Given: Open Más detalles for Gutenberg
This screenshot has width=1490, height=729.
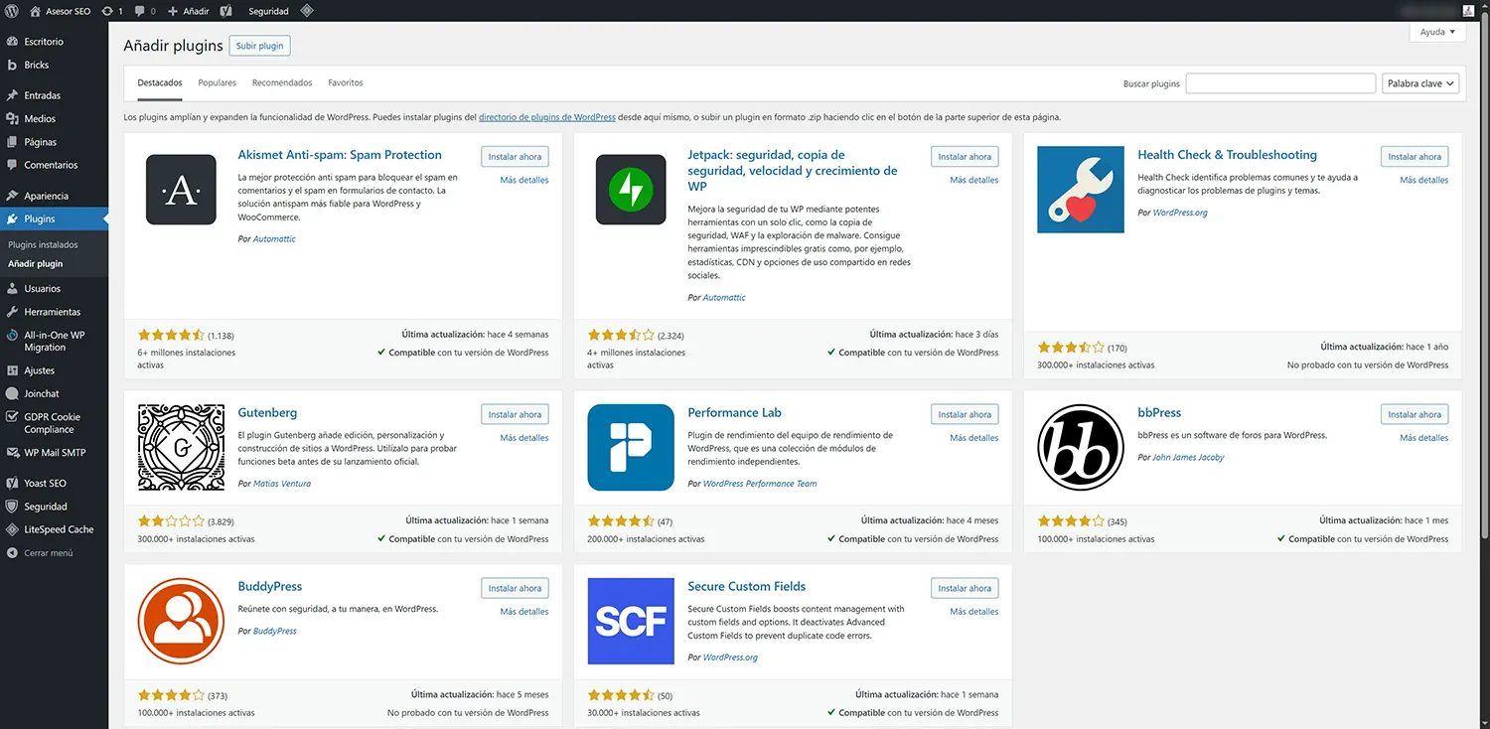Looking at the screenshot, I should (x=523, y=437).
